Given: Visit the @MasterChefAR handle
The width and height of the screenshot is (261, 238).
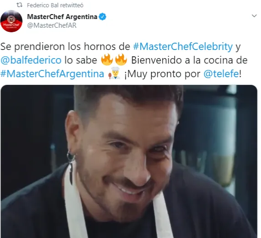Looking at the screenshot, I should pos(52,25).
